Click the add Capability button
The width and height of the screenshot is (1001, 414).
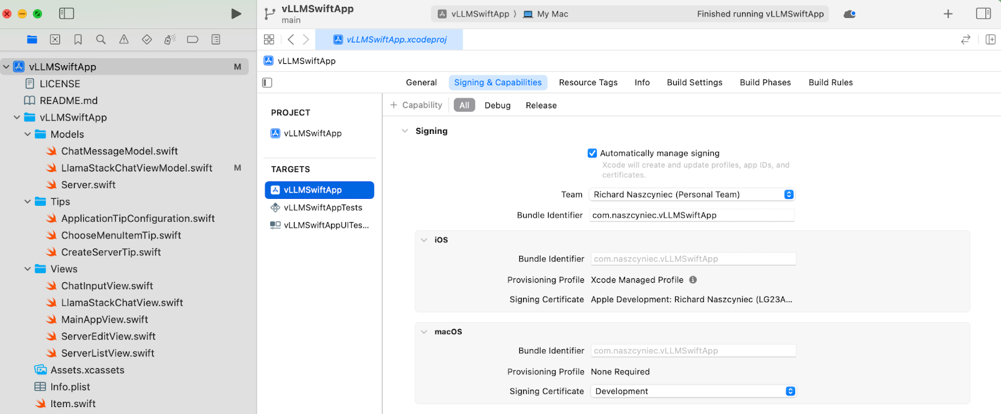coord(416,105)
